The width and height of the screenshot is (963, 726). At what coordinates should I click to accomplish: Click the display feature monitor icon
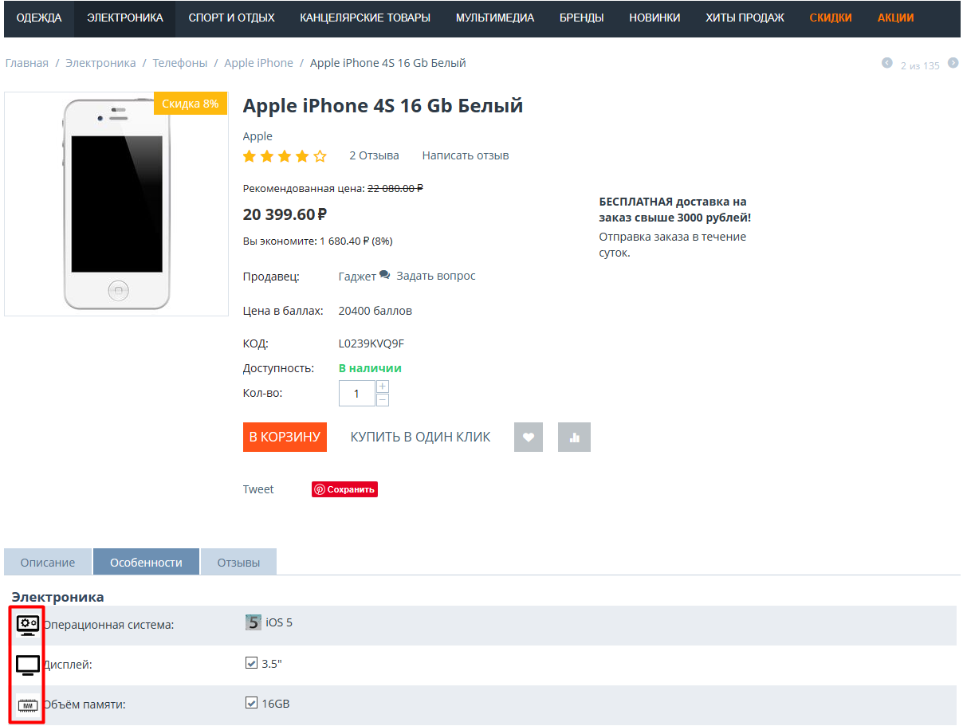tap(28, 665)
